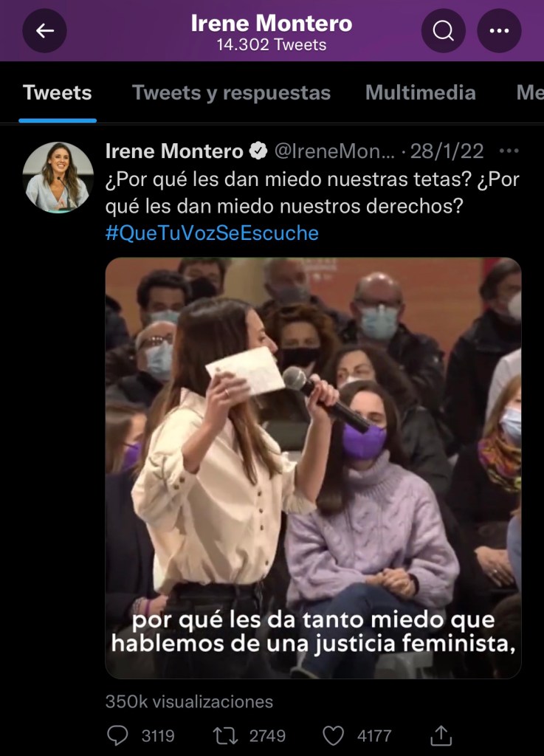Switch to the Multimedia tab
This screenshot has width=544, height=756.
(x=421, y=92)
